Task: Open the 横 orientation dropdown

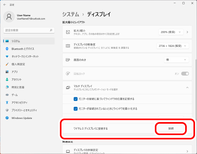Action: coord(177,60)
